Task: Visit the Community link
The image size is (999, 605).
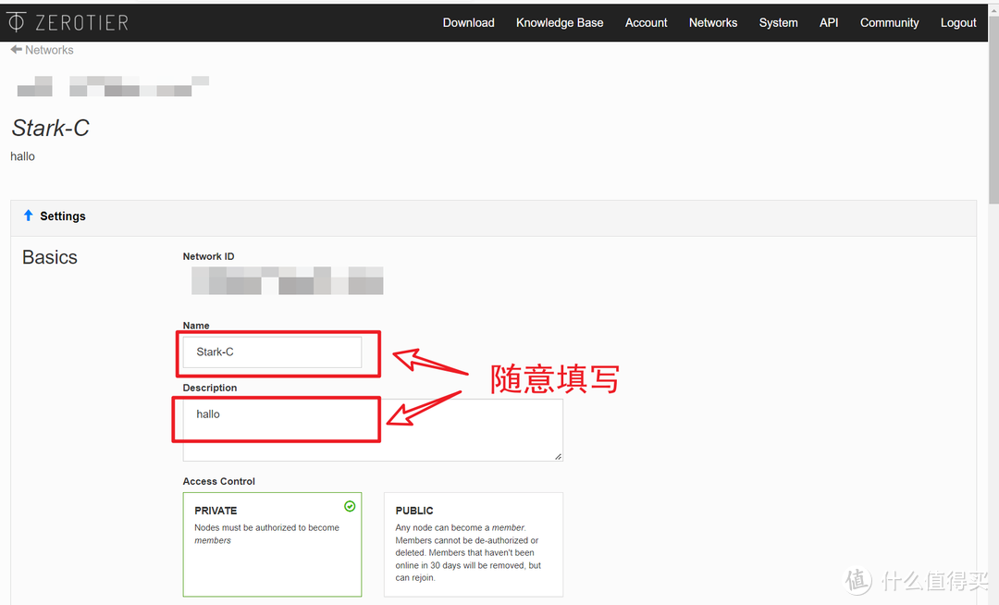Action: click(890, 23)
